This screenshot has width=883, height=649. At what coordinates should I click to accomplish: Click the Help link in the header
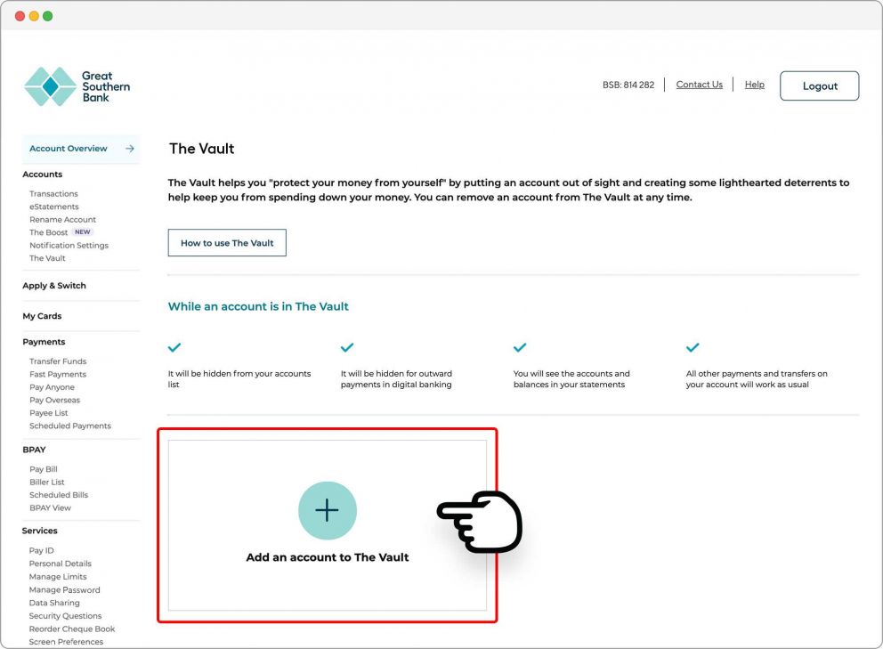tap(754, 85)
